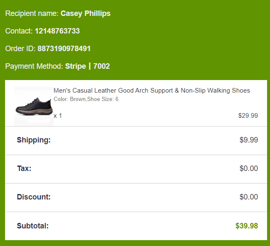Click the Payment Method label
The width and height of the screenshot is (270, 246).
click(x=34, y=66)
